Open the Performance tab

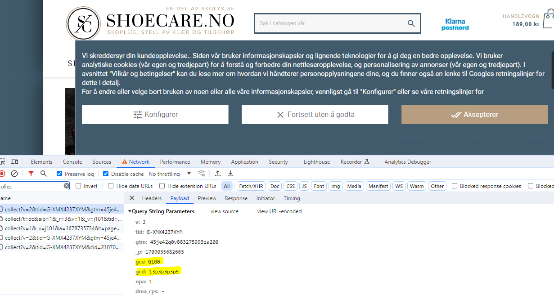pyautogui.click(x=175, y=162)
